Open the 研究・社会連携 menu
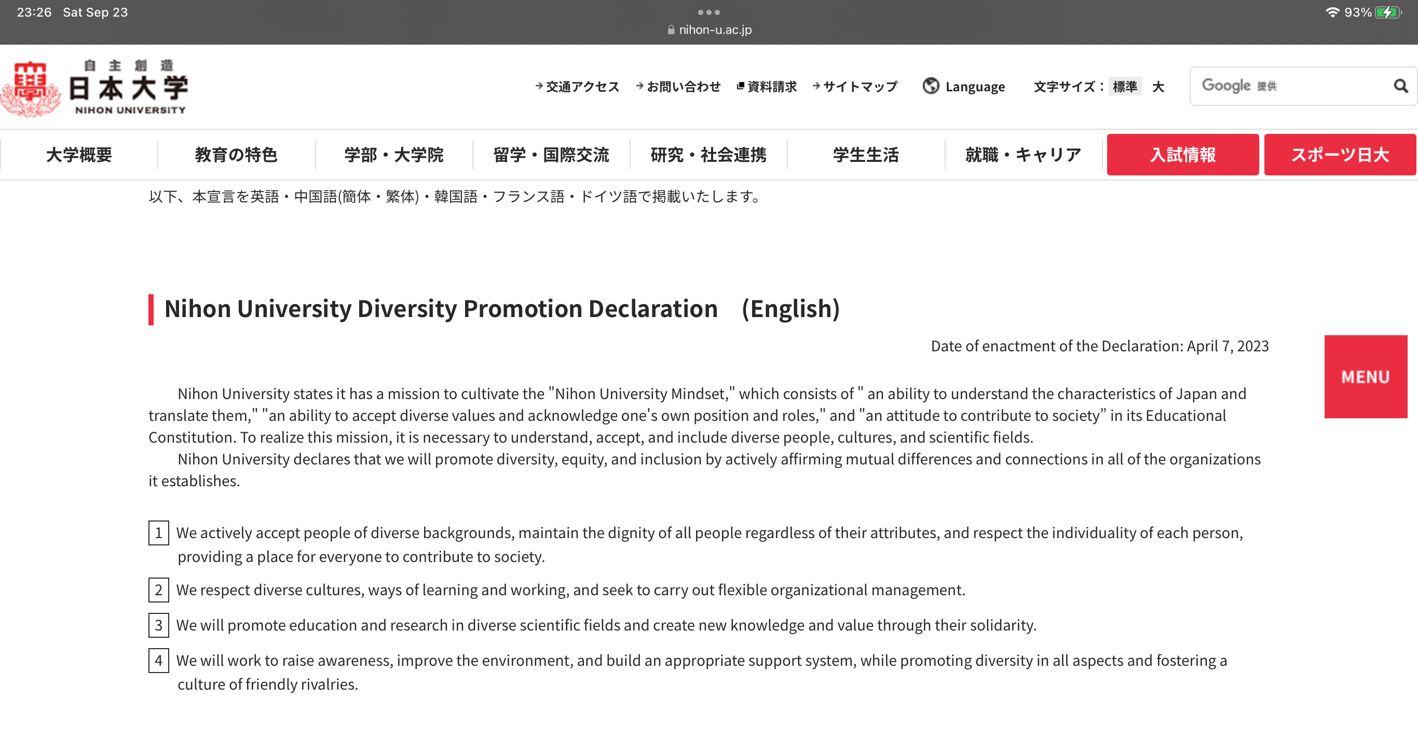1418x740 pixels. click(x=708, y=155)
